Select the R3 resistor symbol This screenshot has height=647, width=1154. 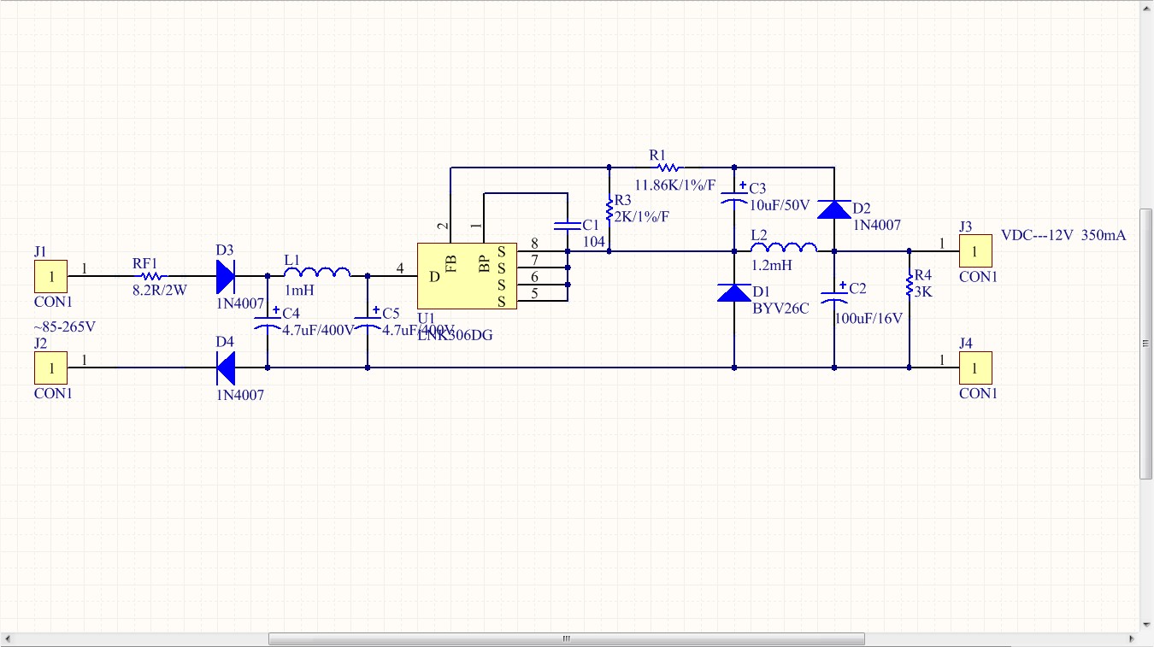pyautogui.click(x=609, y=209)
